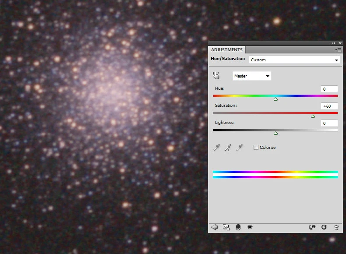Select the on-image targeted adjustment tool
The height and width of the screenshot is (254, 346).
pyautogui.click(x=216, y=76)
